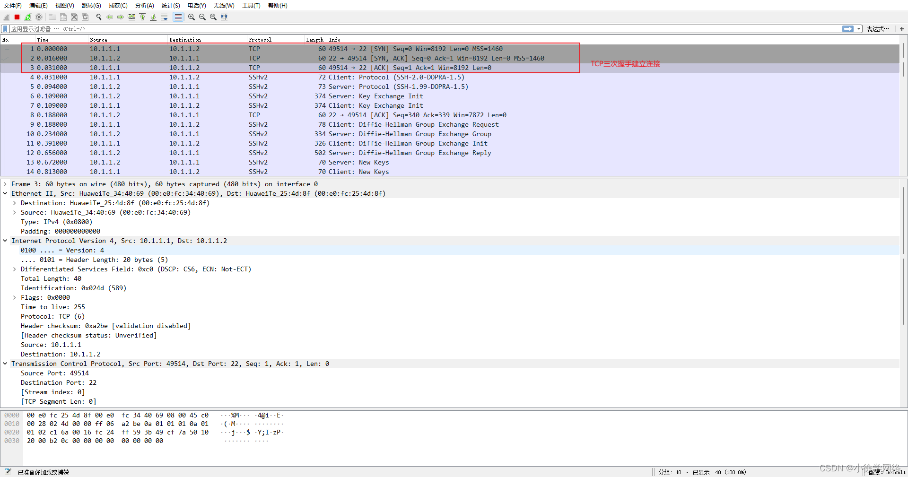This screenshot has height=477, width=908.
Task: Select packet 12 Diffie-Hellman Exchange Reply row
Action: pos(450,153)
